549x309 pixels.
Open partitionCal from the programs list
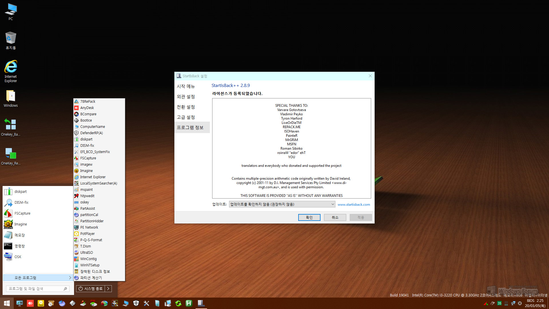point(99,215)
